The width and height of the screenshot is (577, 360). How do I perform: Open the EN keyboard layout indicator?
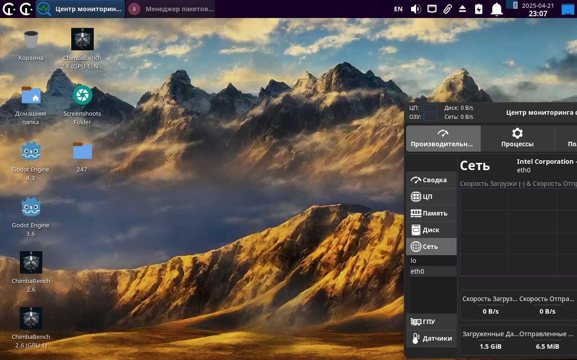tap(398, 9)
